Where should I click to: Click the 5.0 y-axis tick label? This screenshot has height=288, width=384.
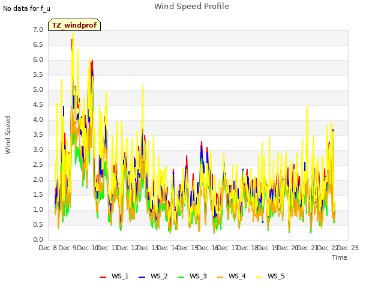(38, 90)
